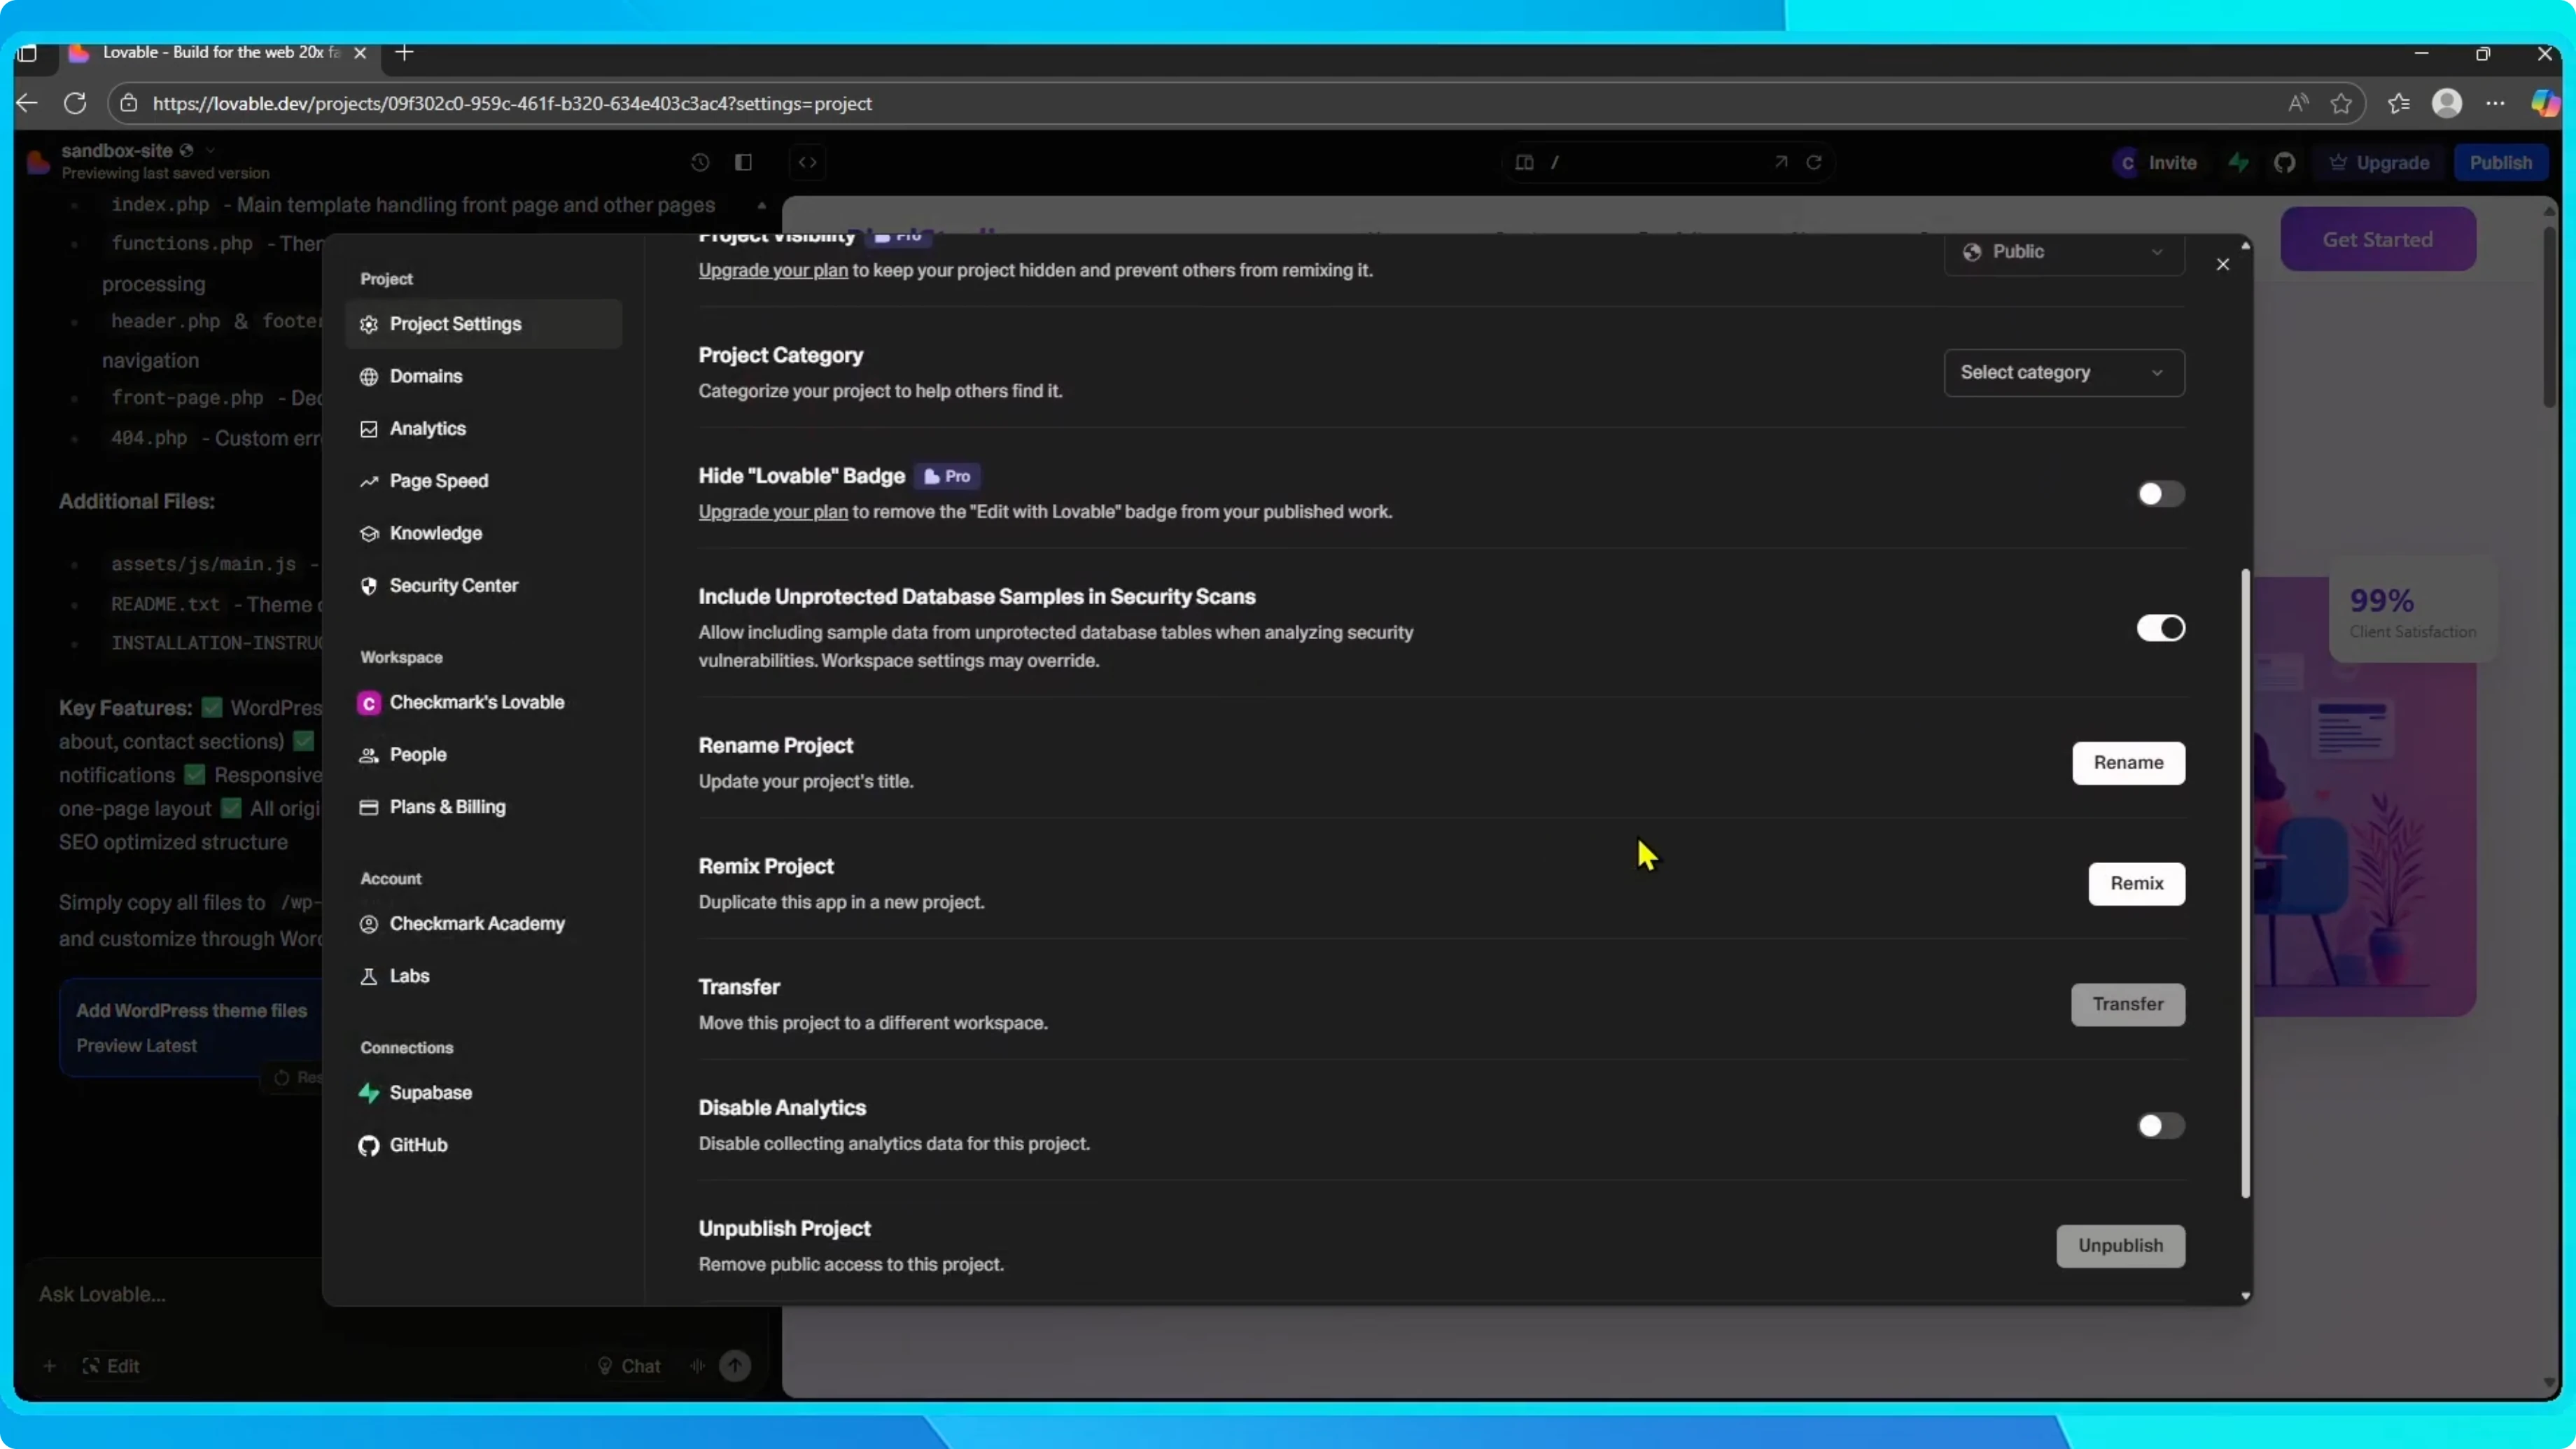Click the Edit button in chat bar

coord(111,1366)
